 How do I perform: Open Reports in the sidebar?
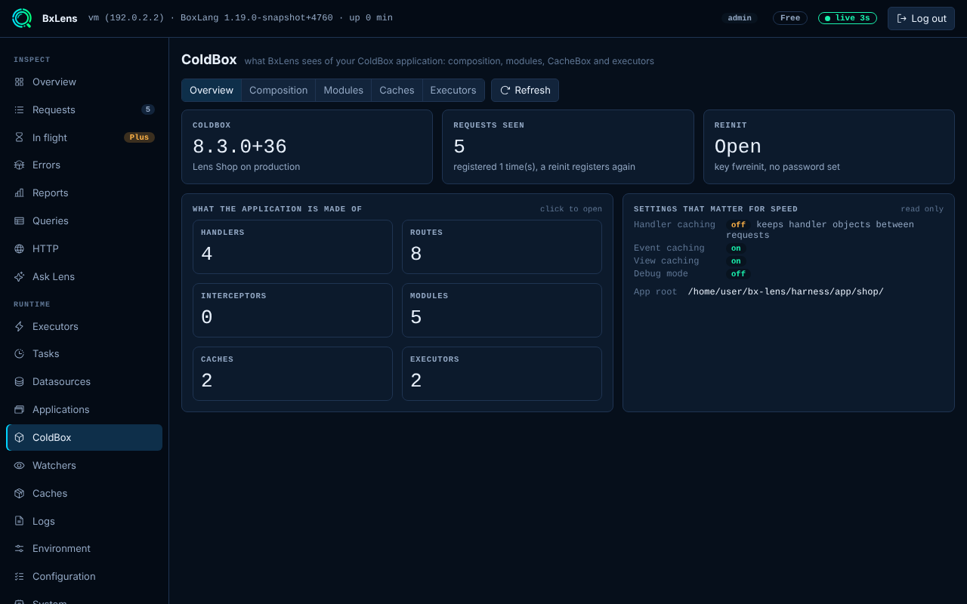click(x=84, y=193)
